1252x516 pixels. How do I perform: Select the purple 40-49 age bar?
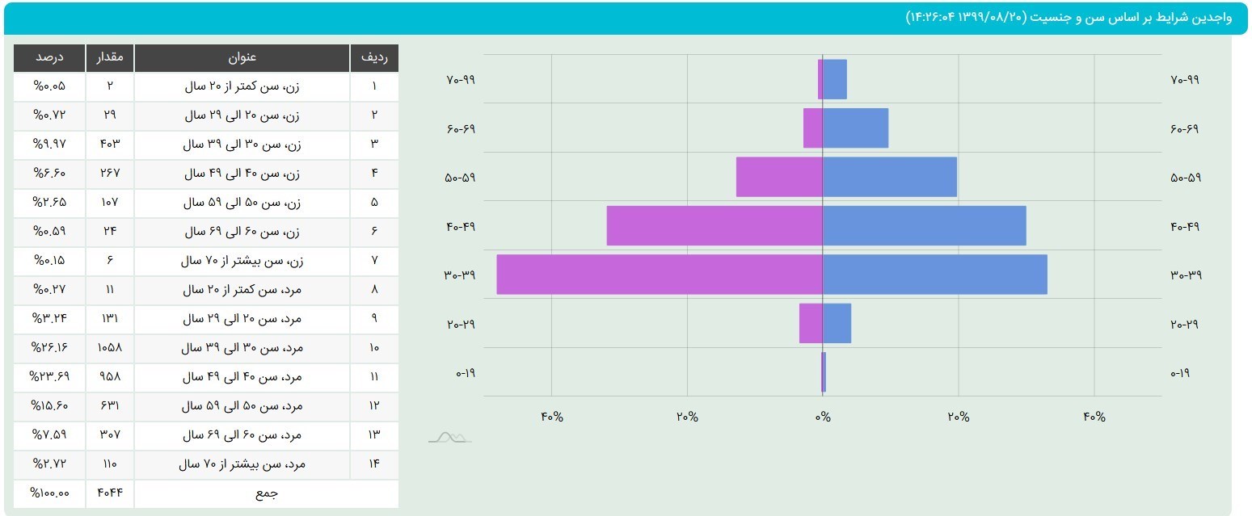(x=714, y=226)
